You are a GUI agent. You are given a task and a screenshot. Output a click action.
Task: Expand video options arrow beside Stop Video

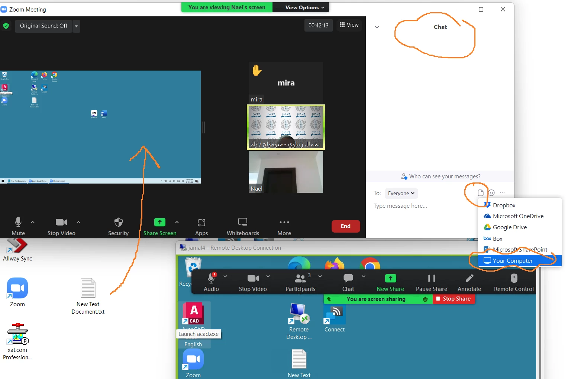pyautogui.click(x=78, y=222)
